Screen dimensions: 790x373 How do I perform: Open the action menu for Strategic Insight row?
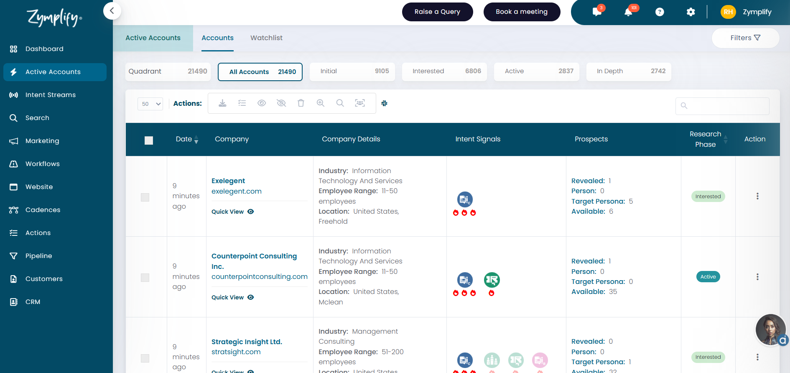point(757,357)
